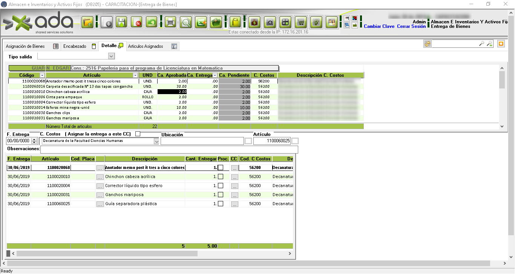Click the money bag toolbar icon

point(254,23)
